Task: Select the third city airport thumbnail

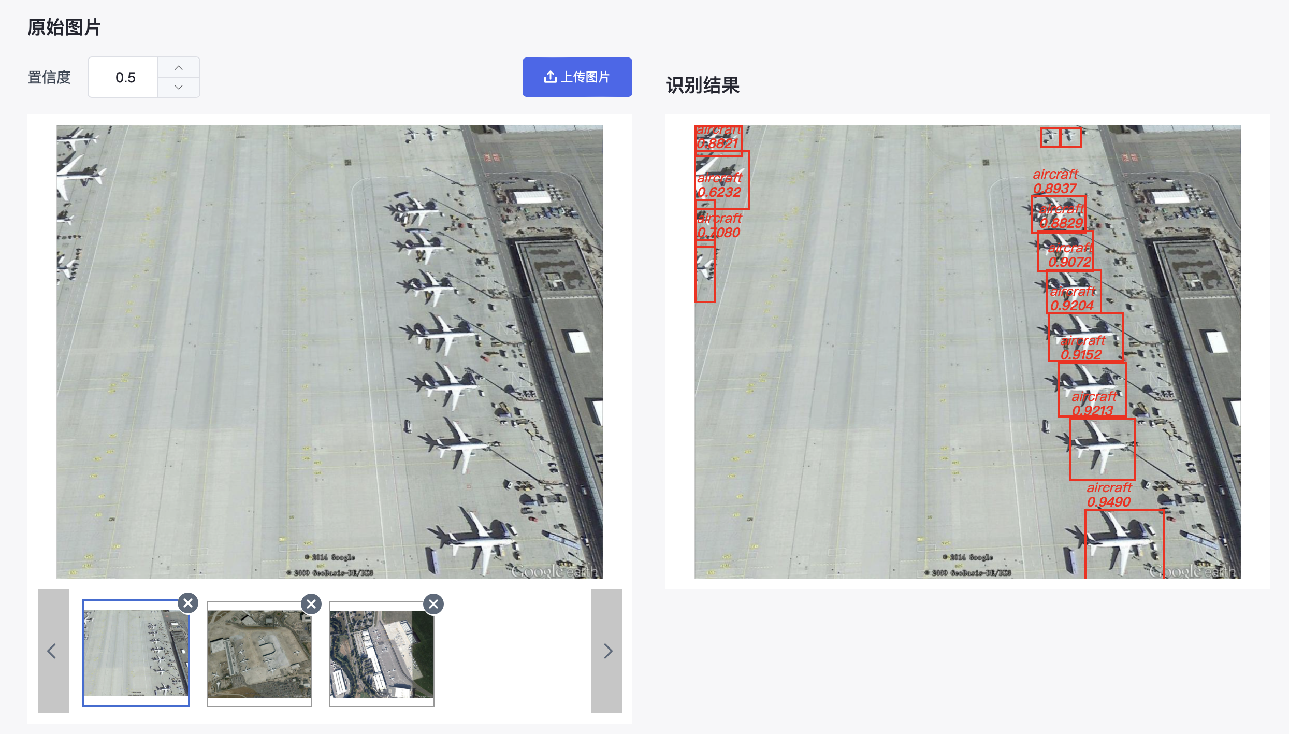Action: [382, 654]
